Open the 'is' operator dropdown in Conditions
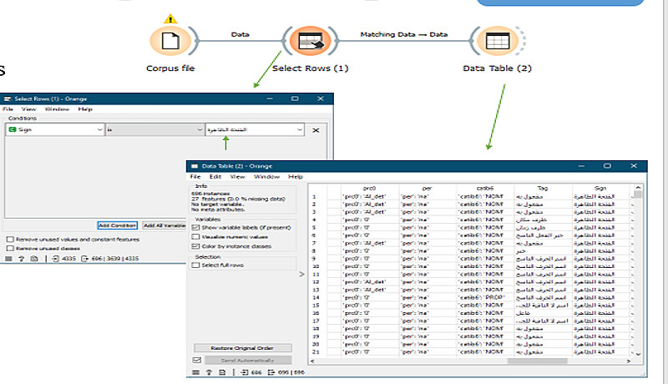Viewport: 668px width, 384px height. tap(155, 129)
